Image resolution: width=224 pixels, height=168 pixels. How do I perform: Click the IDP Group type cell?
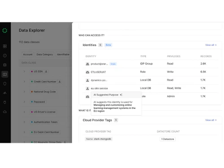pyautogui.click(x=146, y=64)
